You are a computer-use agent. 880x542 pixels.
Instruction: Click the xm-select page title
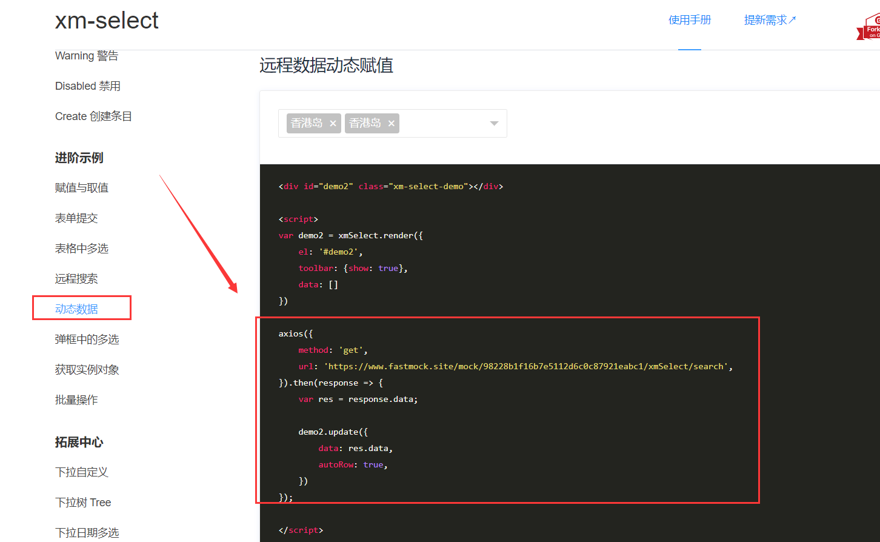107,20
